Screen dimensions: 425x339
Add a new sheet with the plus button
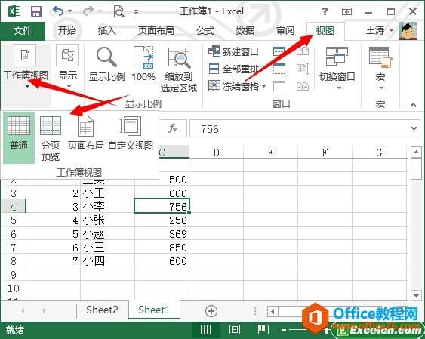211,311
